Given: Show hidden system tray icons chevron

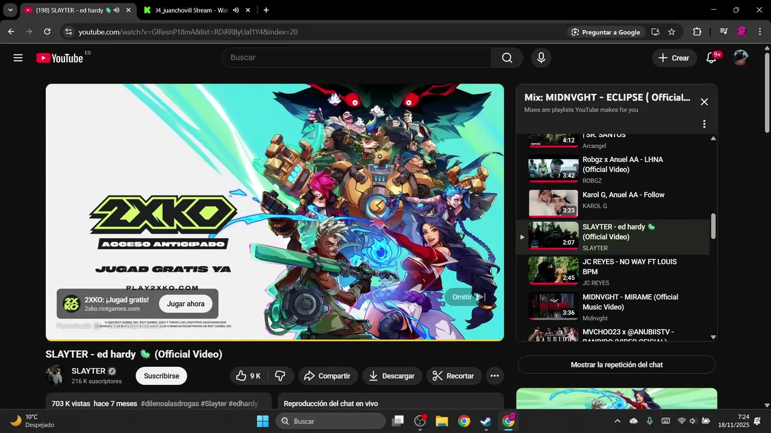Looking at the screenshot, I should tap(617, 421).
